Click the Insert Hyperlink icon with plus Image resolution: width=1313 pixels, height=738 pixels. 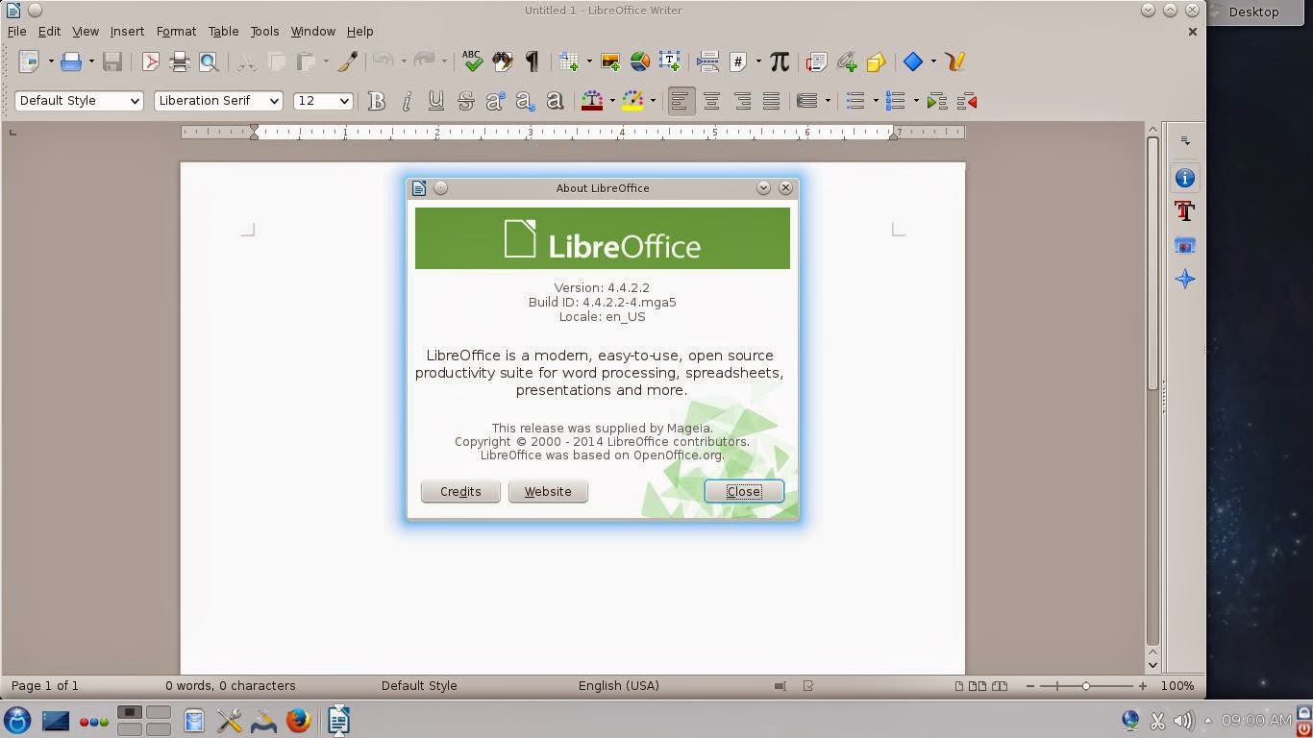point(846,61)
